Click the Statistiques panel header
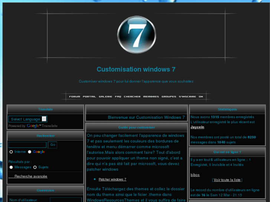The image size is (270, 202). tap(227, 109)
